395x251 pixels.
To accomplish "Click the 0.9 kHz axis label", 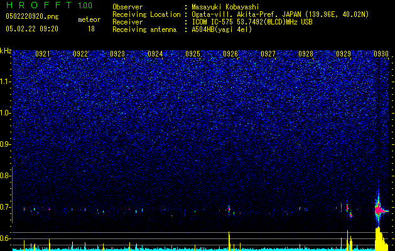I will [x=5, y=144].
